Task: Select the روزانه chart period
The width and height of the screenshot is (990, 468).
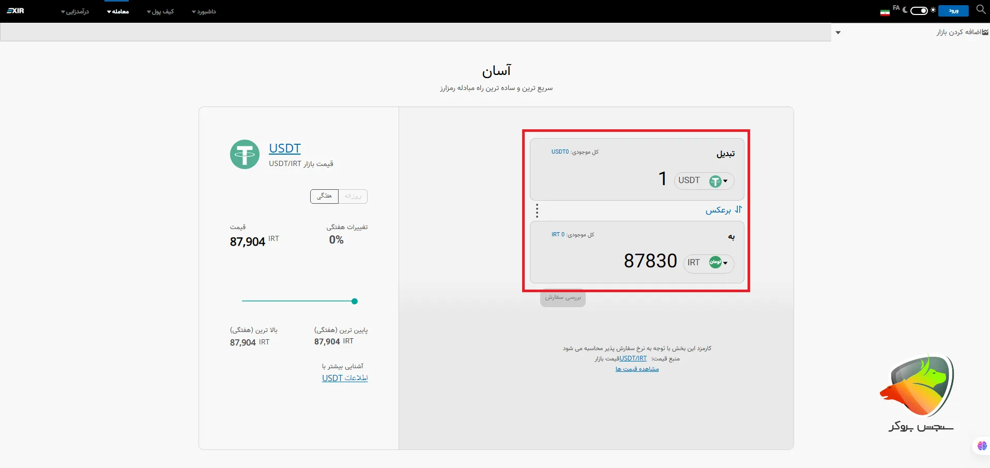Action: click(353, 197)
